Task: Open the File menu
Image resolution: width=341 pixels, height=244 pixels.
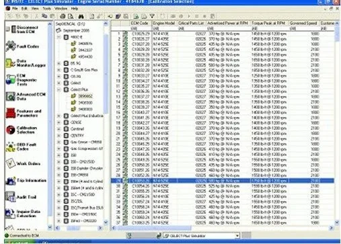Action: pyautogui.click(x=15, y=9)
